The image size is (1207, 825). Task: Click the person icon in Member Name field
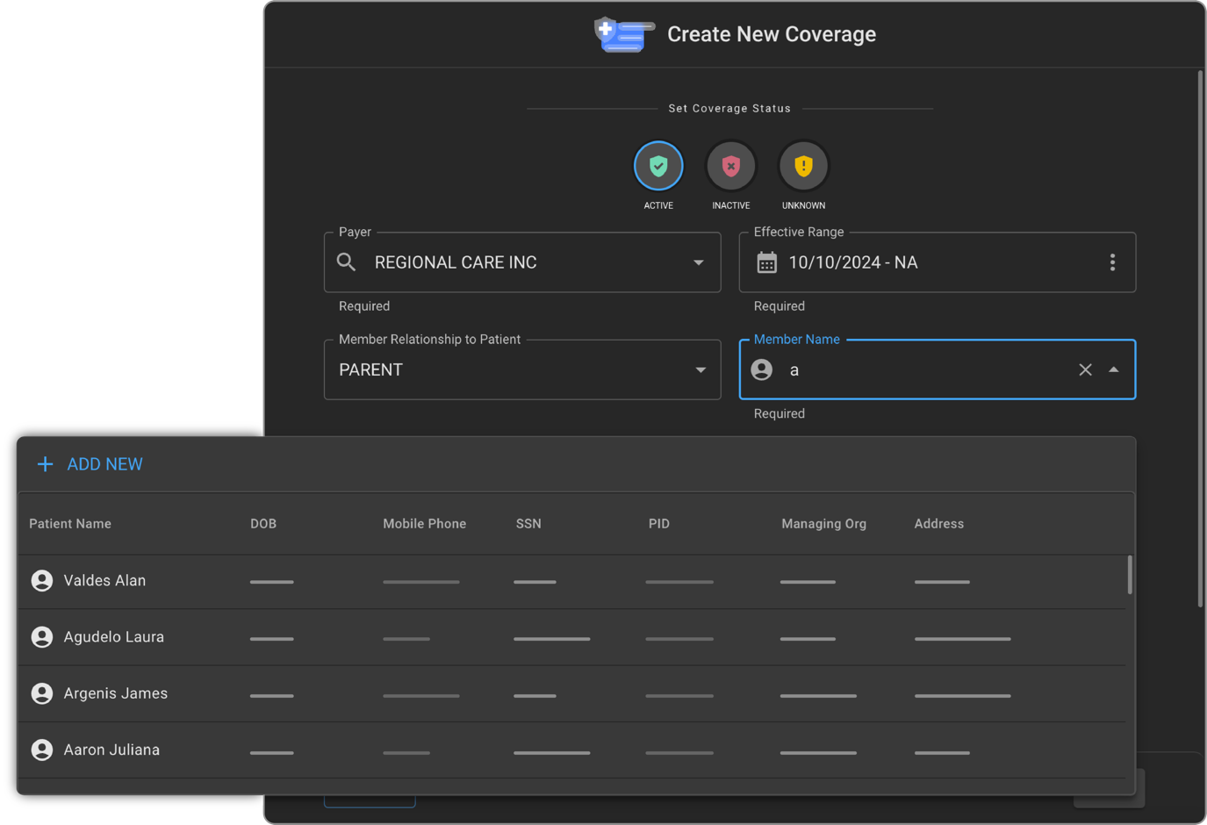pyautogui.click(x=762, y=369)
